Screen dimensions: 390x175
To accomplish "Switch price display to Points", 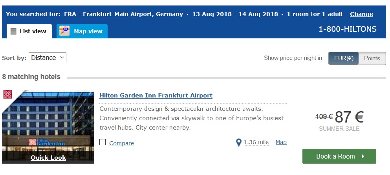I will pyautogui.click(x=372, y=58).
